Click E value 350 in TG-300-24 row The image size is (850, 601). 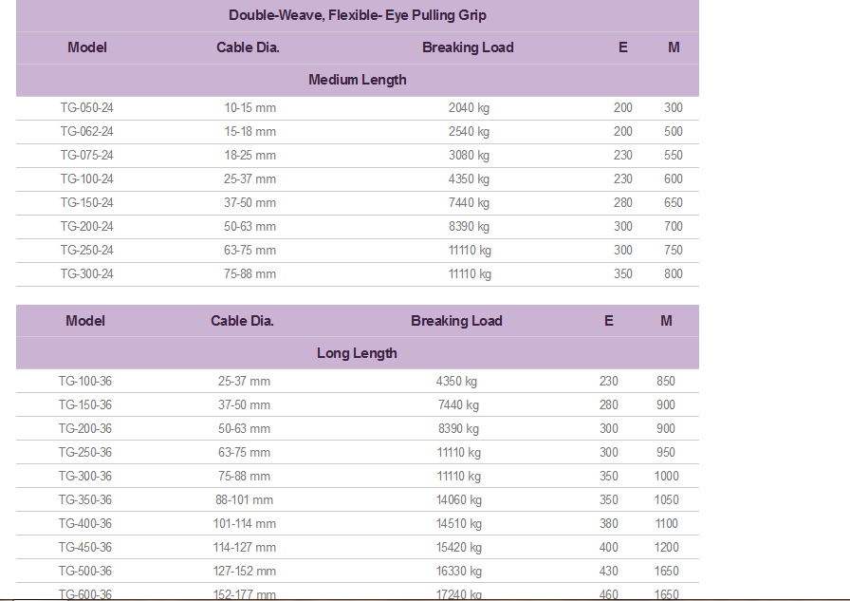pos(623,274)
